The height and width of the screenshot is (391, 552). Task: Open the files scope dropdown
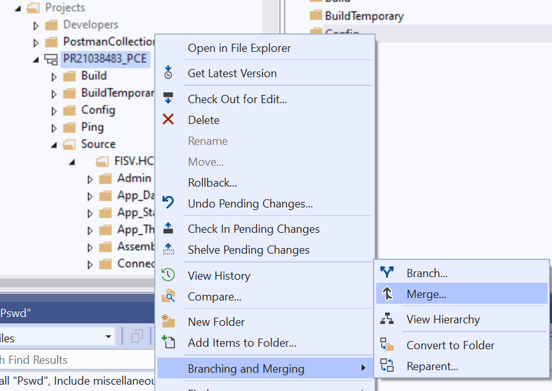109,337
